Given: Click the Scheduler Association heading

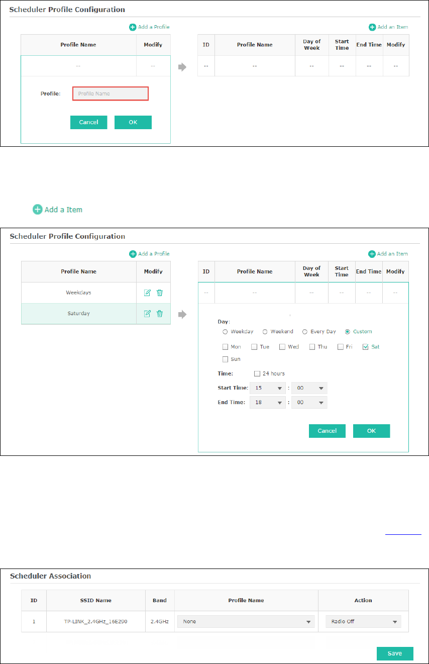Looking at the screenshot, I should (51, 576).
